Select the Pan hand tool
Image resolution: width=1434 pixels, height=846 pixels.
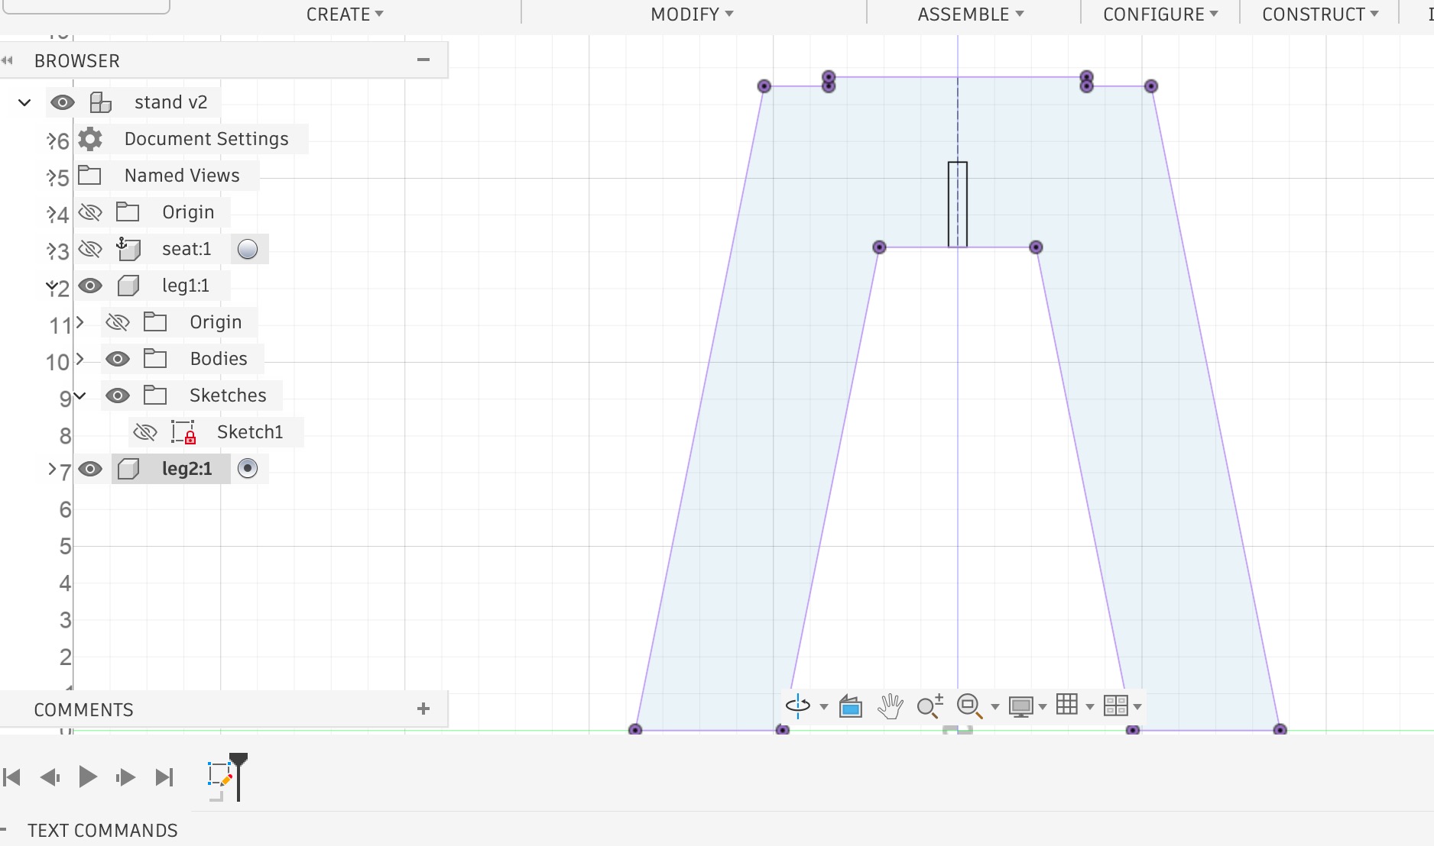point(890,706)
